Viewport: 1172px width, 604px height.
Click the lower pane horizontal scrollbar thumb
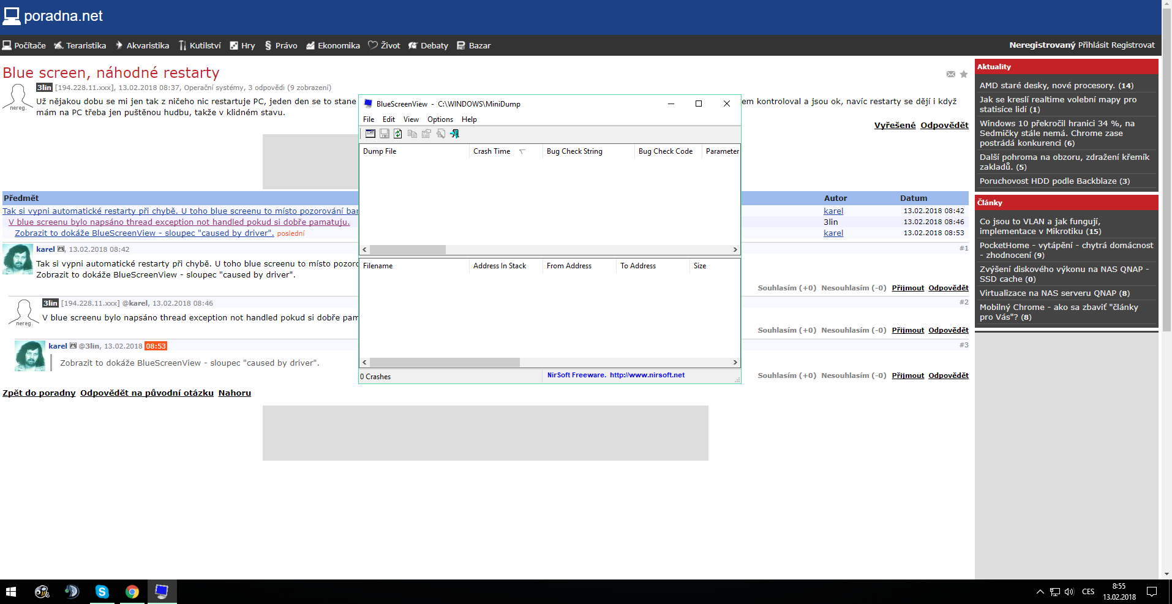[x=445, y=362]
